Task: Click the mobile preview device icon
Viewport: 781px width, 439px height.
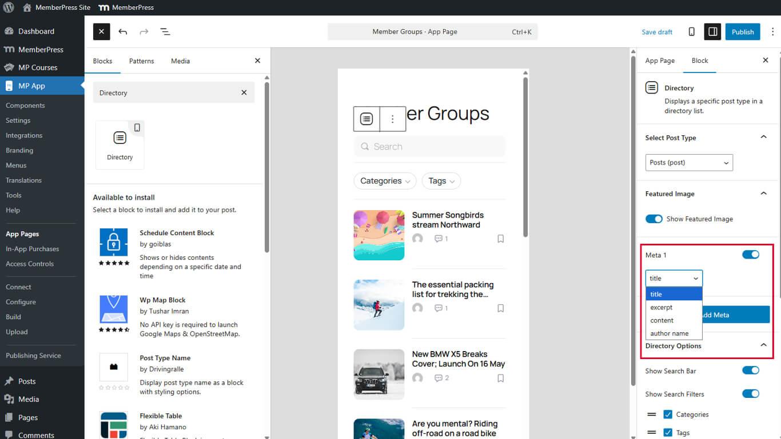Action: click(691, 32)
